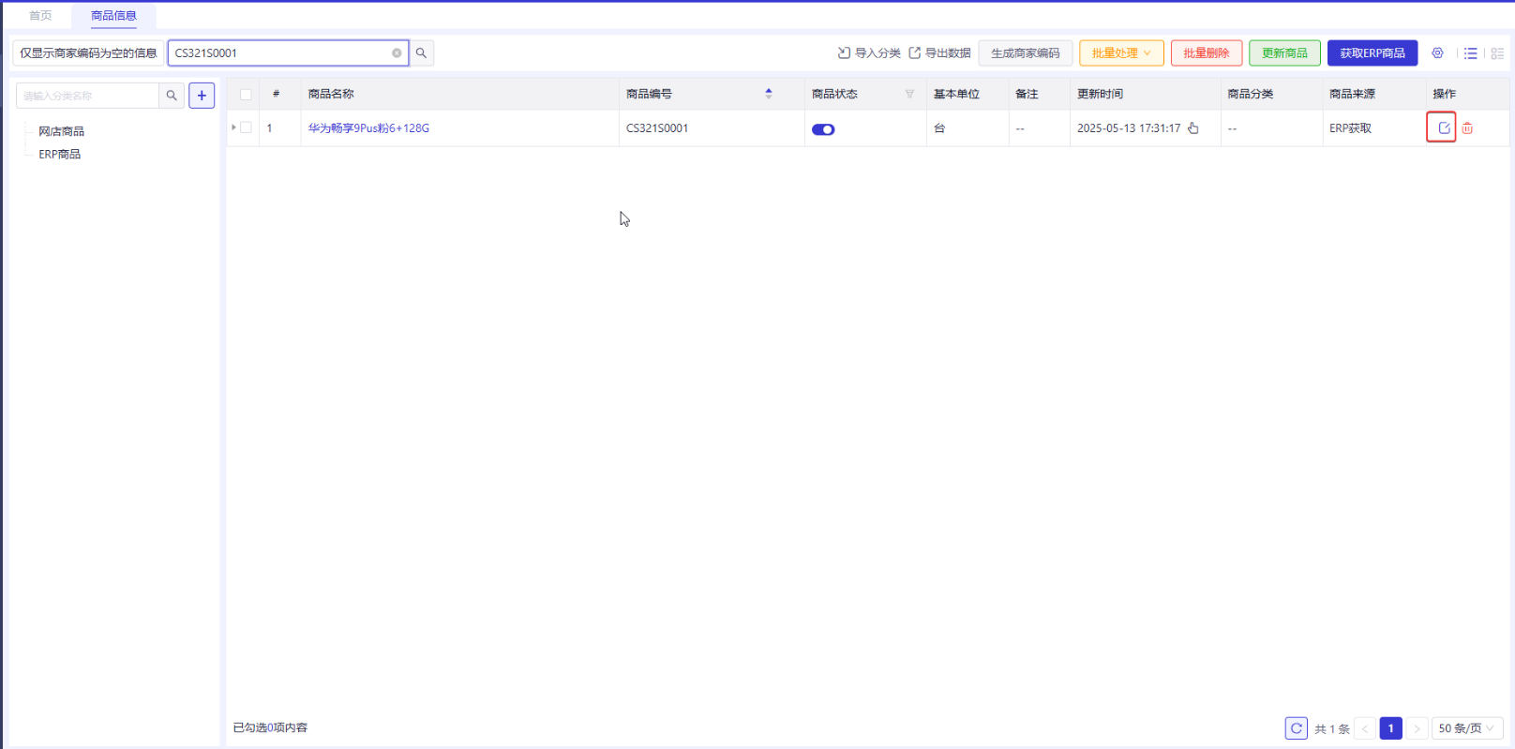This screenshot has height=749, width=1515.
Task: Click the 生成商家编码 button
Action: 1026,53
